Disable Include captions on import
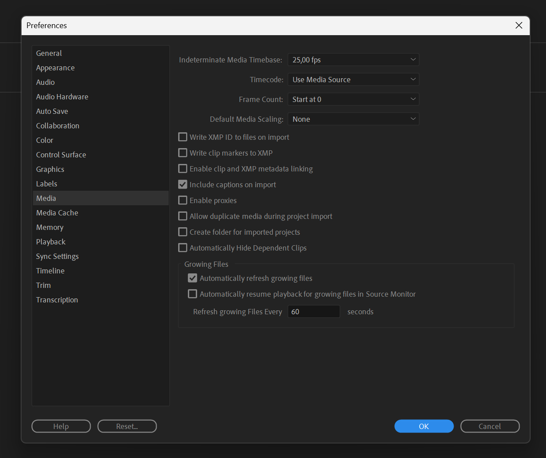The height and width of the screenshot is (458, 546). [183, 184]
